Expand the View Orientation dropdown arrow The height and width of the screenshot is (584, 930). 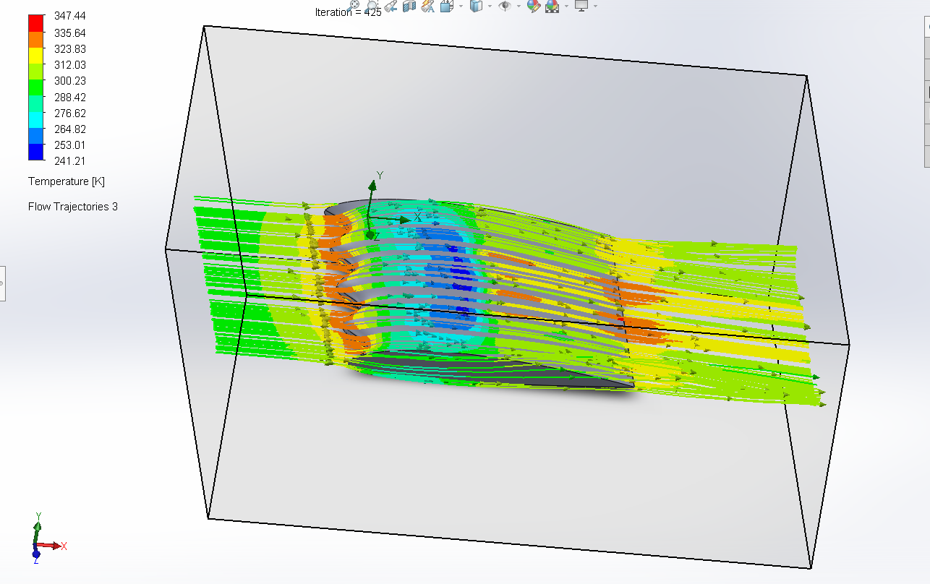point(461,6)
